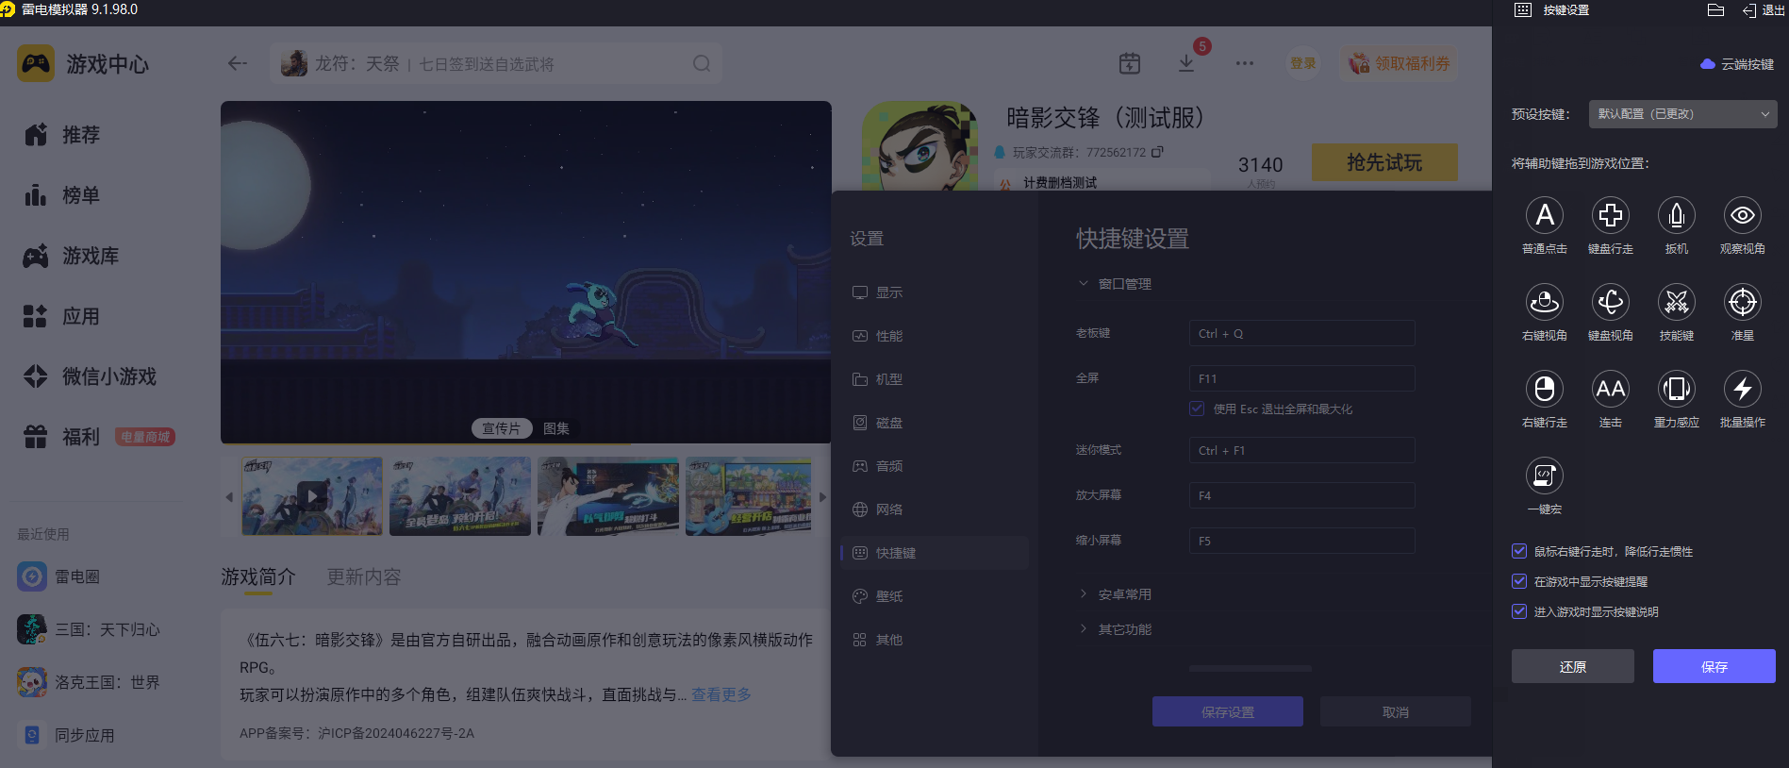Click 取消 in settings dialog
The width and height of the screenshot is (1789, 768).
point(1396,712)
